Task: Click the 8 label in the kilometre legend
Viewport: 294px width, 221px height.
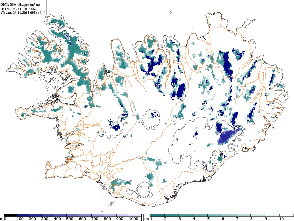Action: (251, 219)
